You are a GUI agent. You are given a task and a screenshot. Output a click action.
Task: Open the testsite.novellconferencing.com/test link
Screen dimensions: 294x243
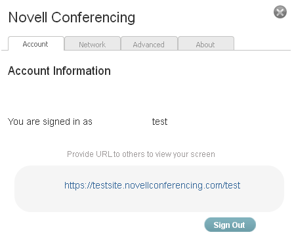(x=152, y=185)
